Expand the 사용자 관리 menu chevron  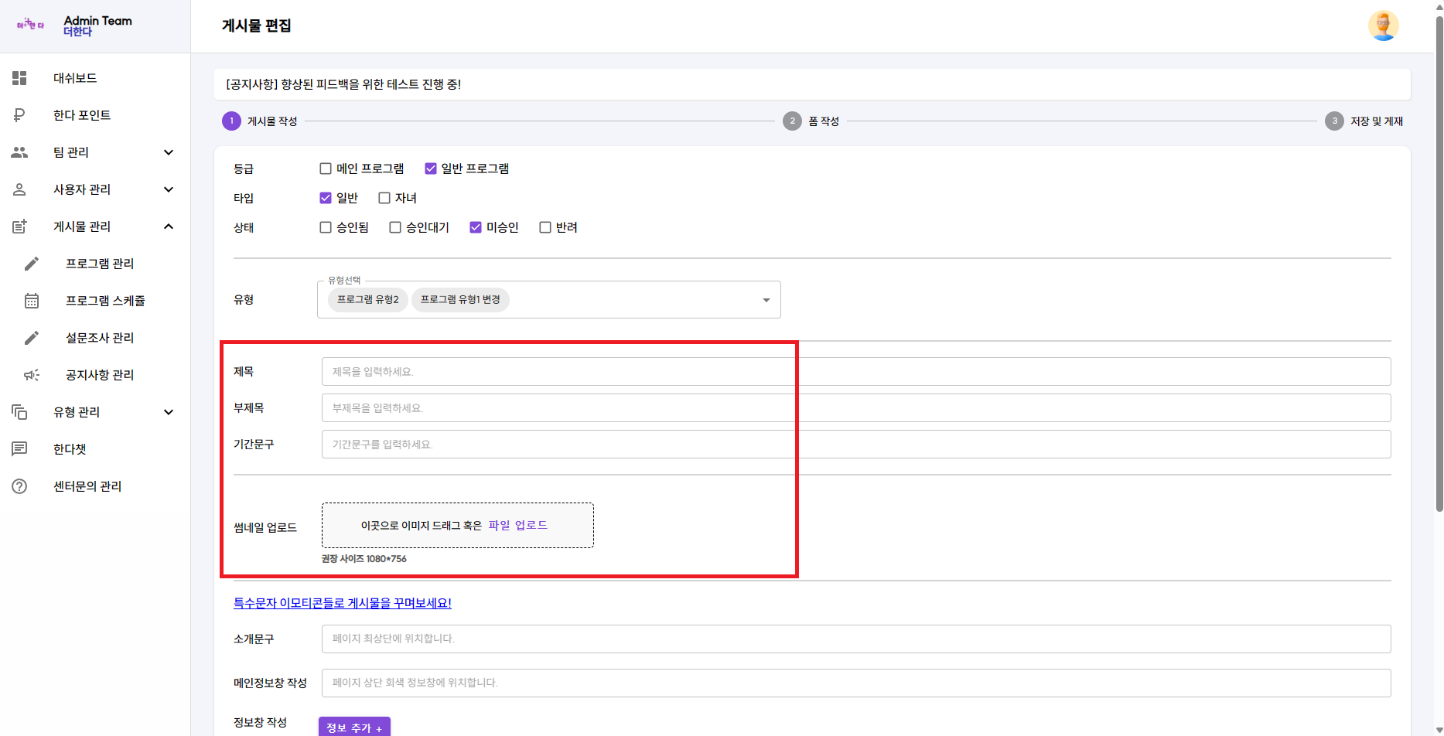coord(169,189)
